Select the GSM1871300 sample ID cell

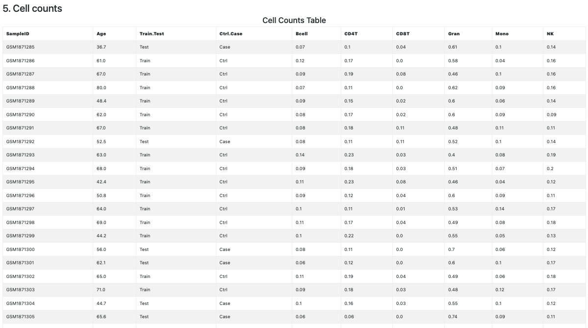coord(20,250)
